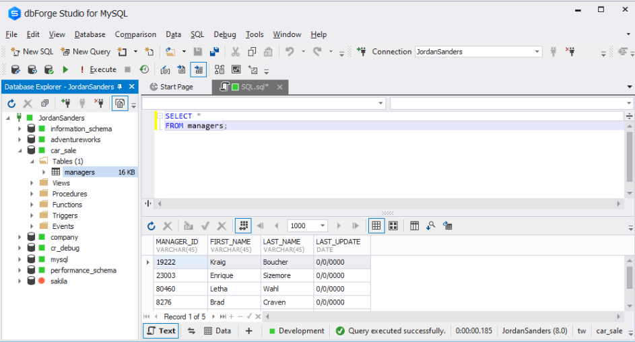Screen dimensions: 635x342
Task: Select the Procedures folder
Action: [x=69, y=194]
